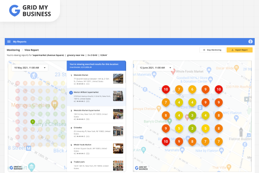Image resolution: width=259 pixels, height=173 pixels.
Task: Click the Art Materials shop marker
Action: pyautogui.click(x=154, y=74)
